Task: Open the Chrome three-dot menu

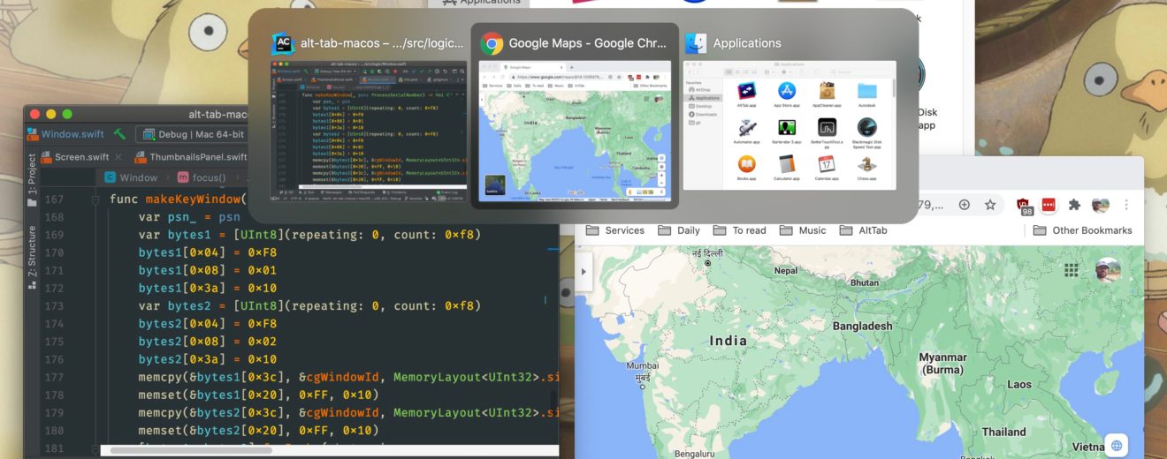Action: (x=1126, y=204)
